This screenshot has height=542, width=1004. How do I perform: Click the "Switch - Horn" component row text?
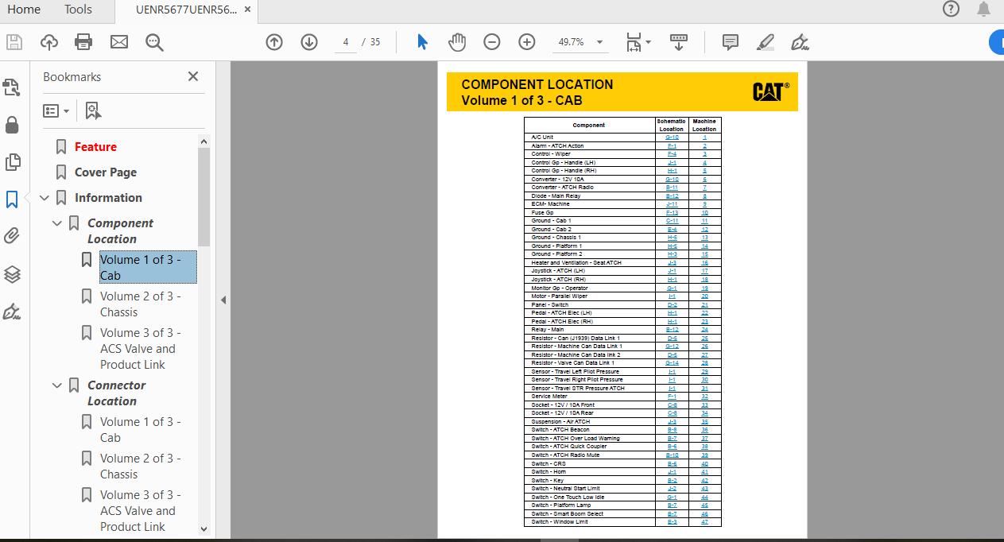[x=549, y=472]
